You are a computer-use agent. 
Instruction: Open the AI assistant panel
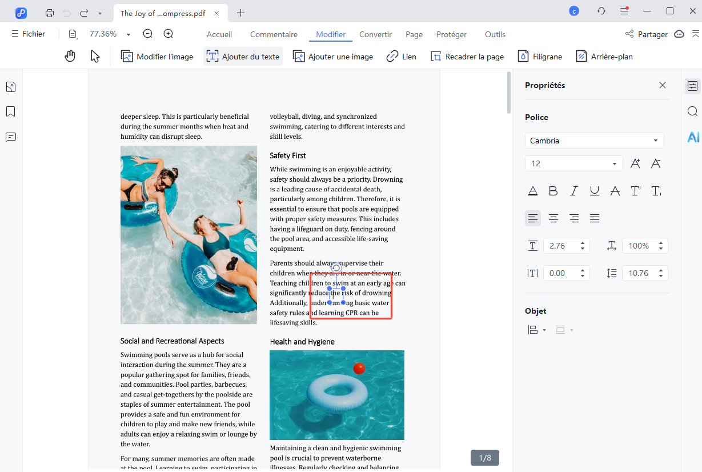click(x=693, y=137)
